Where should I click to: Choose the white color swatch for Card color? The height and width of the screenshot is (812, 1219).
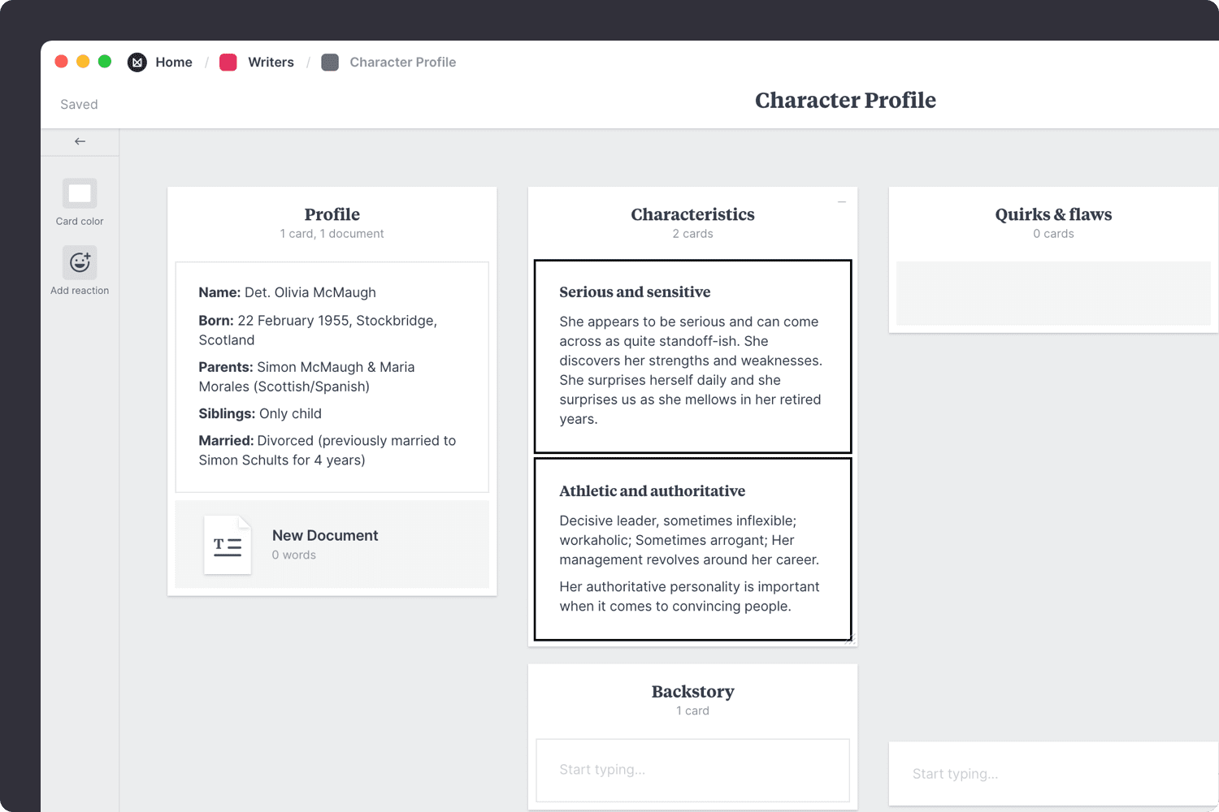pos(79,192)
